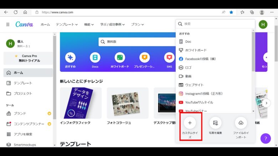Go to browser home icon
This screenshot has height=156, width=278.
pos(25,12)
